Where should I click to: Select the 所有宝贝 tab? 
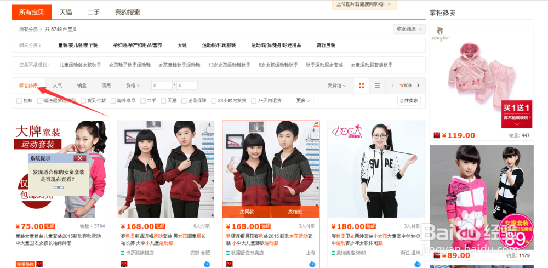pos(31,12)
